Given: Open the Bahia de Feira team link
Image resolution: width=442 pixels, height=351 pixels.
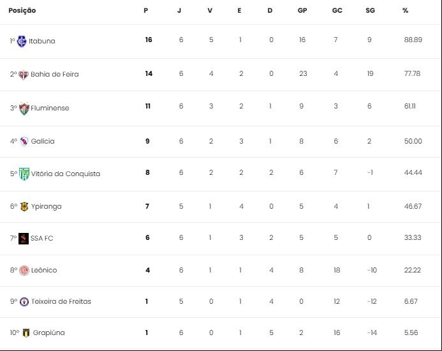Looking at the screenshot, I should (x=55, y=74).
